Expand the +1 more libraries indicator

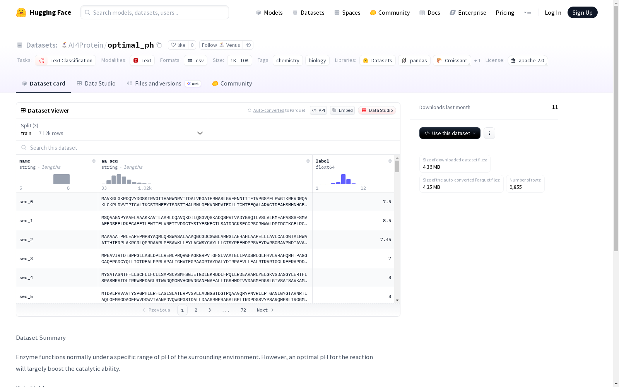[x=477, y=60]
